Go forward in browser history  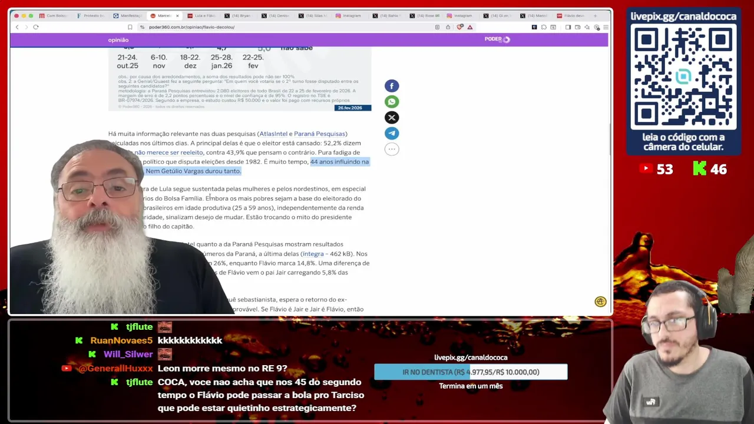pos(26,27)
